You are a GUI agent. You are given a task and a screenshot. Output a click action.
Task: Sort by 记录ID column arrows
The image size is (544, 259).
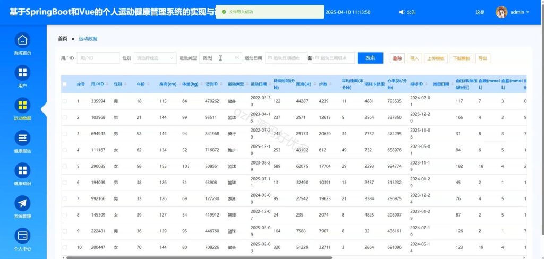coord(221,84)
